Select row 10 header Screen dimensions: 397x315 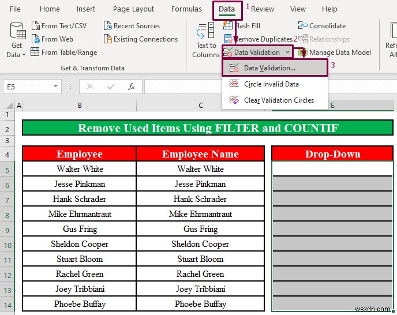pos(8,245)
